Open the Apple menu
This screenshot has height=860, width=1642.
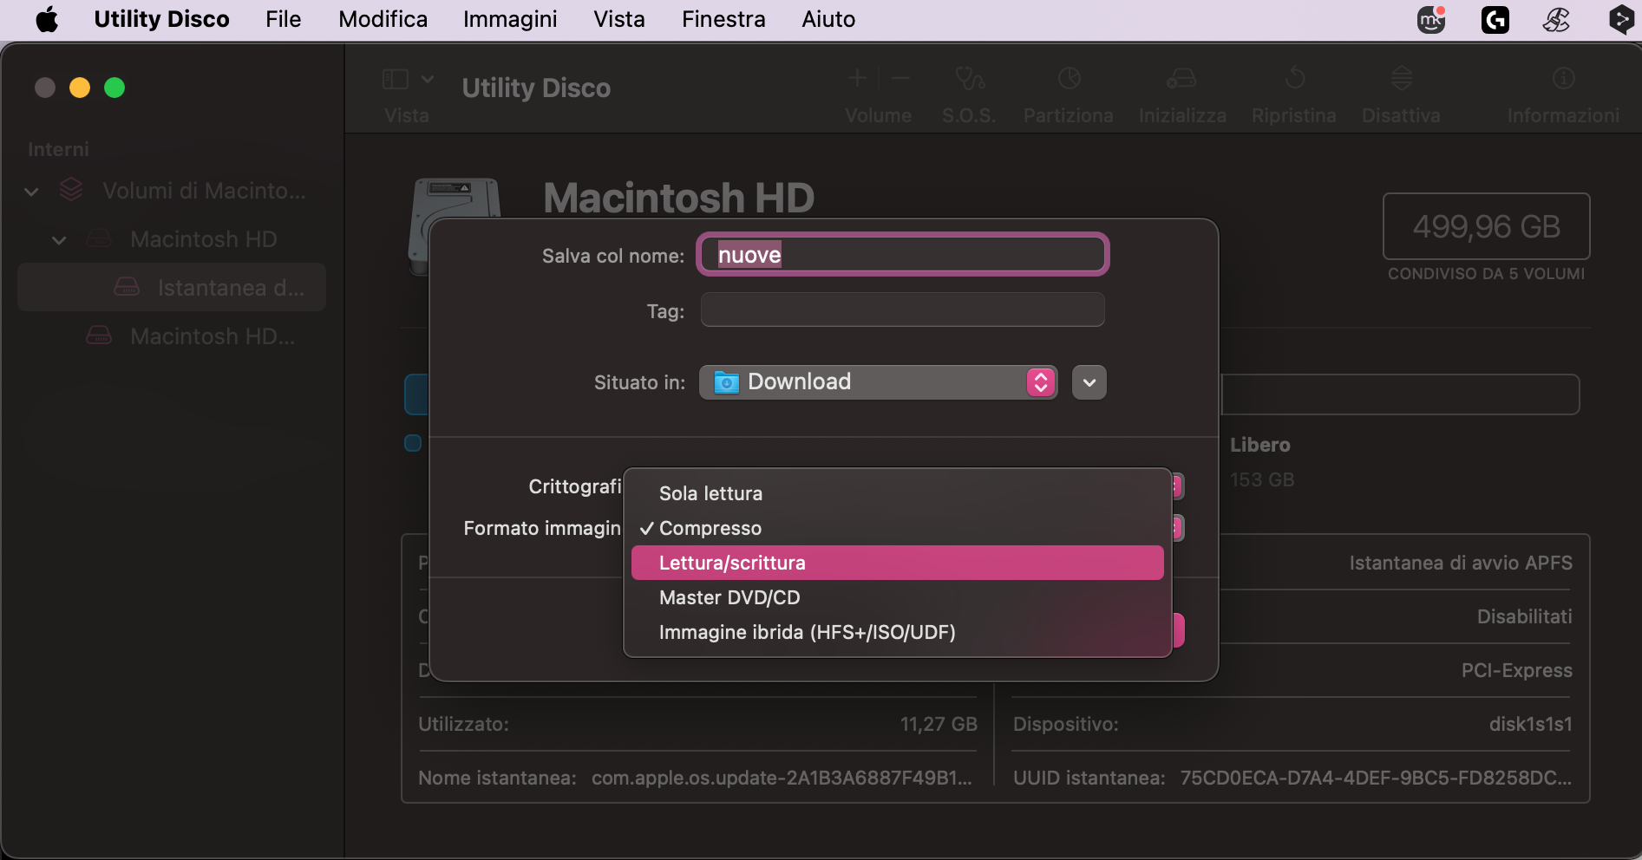[x=47, y=19]
